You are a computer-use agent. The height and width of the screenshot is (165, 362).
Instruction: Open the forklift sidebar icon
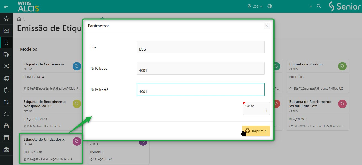6,78
